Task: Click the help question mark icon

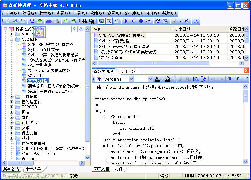Action: pyautogui.click(x=196, y=21)
